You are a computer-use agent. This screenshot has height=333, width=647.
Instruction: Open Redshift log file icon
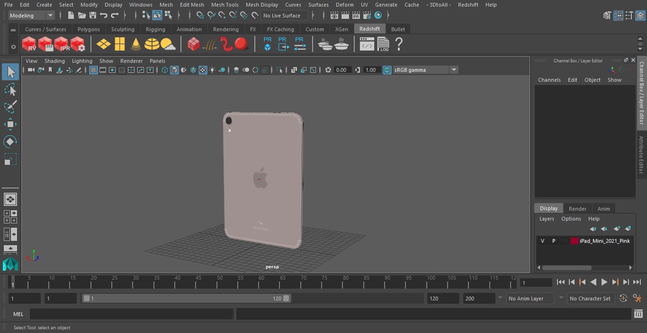[x=383, y=44]
